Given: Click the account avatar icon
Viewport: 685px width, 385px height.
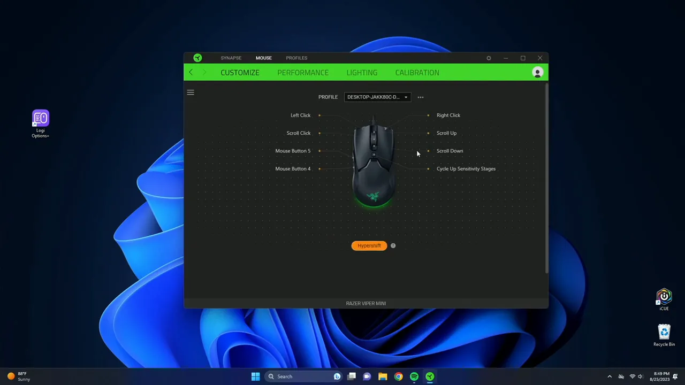Looking at the screenshot, I should point(537,72).
